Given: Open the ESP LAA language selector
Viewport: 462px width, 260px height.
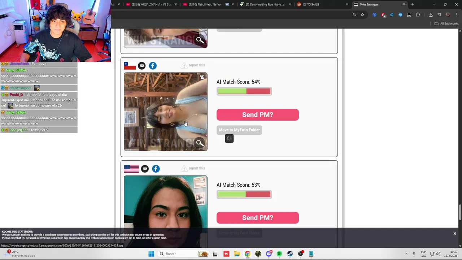Looking at the screenshot, I should (x=423, y=254).
